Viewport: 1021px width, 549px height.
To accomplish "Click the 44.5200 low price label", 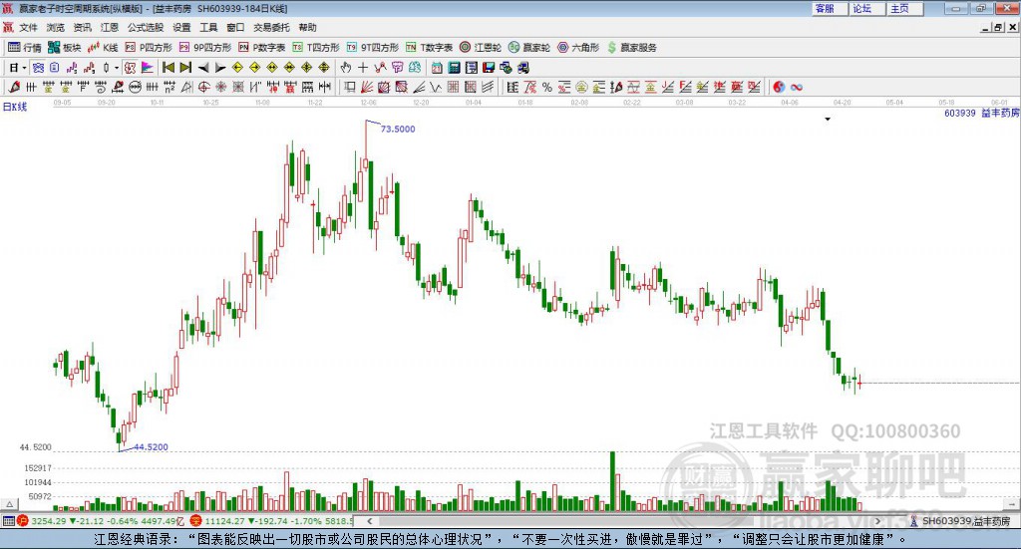I will click(152, 447).
